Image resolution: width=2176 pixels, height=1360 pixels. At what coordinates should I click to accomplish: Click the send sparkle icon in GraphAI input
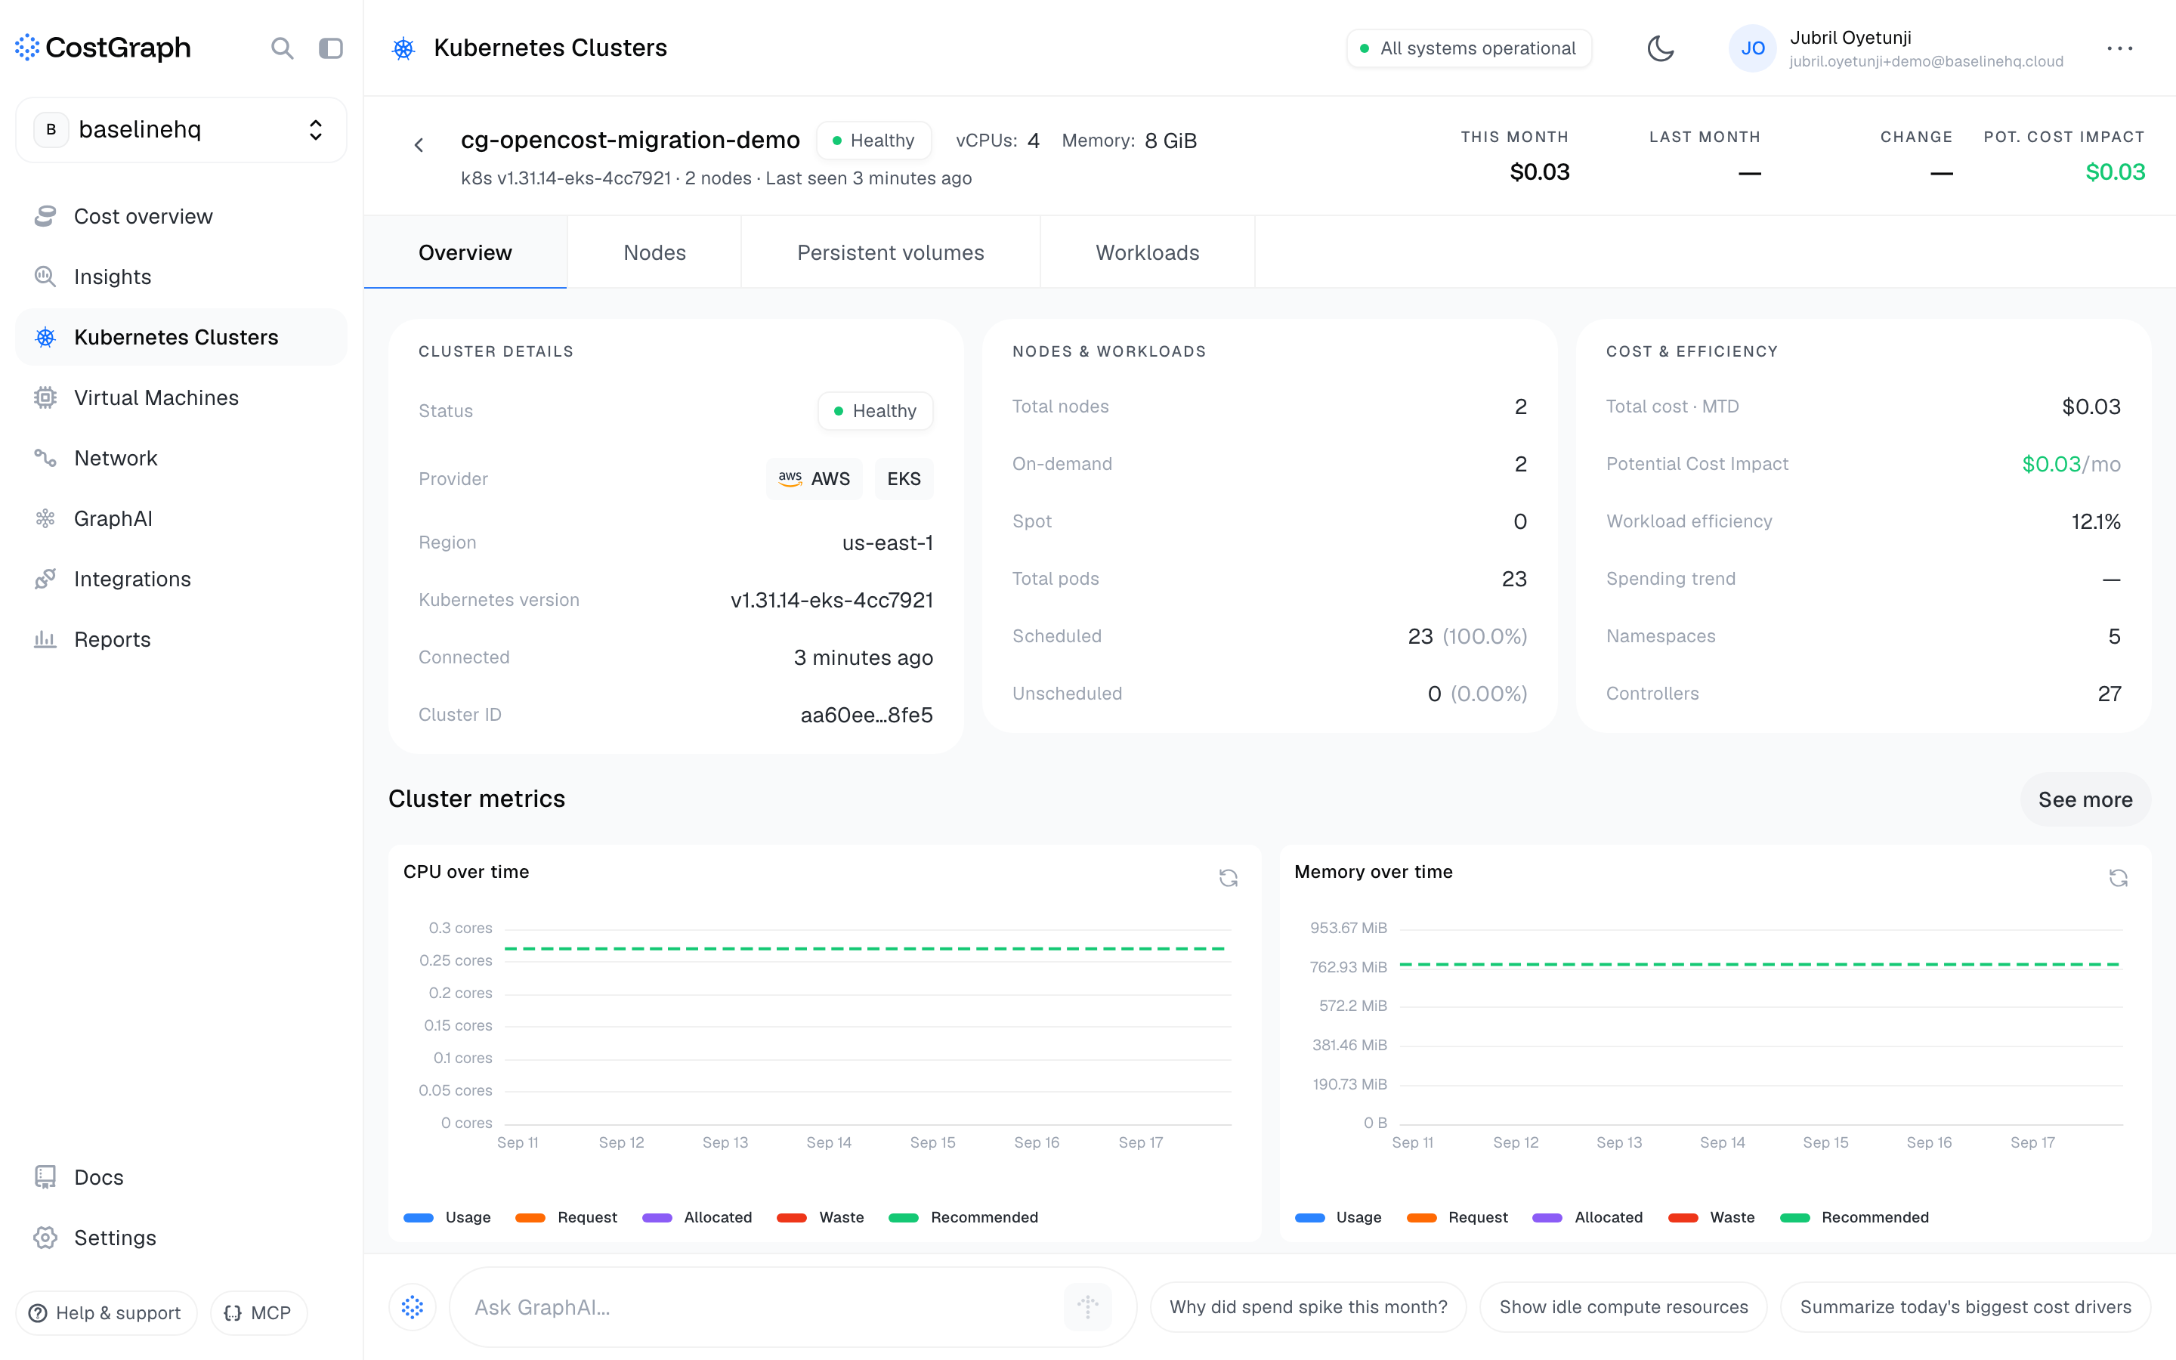pyautogui.click(x=1088, y=1307)
